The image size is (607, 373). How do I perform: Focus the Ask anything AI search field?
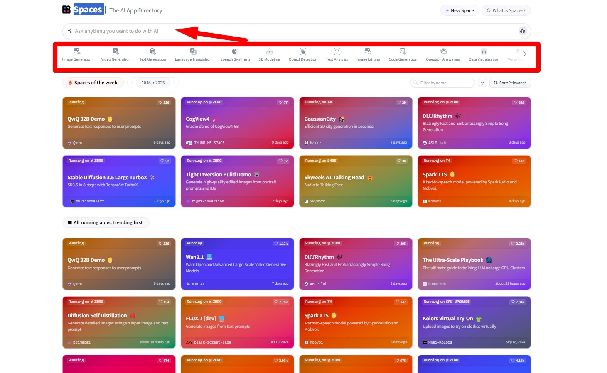[297, 31]
